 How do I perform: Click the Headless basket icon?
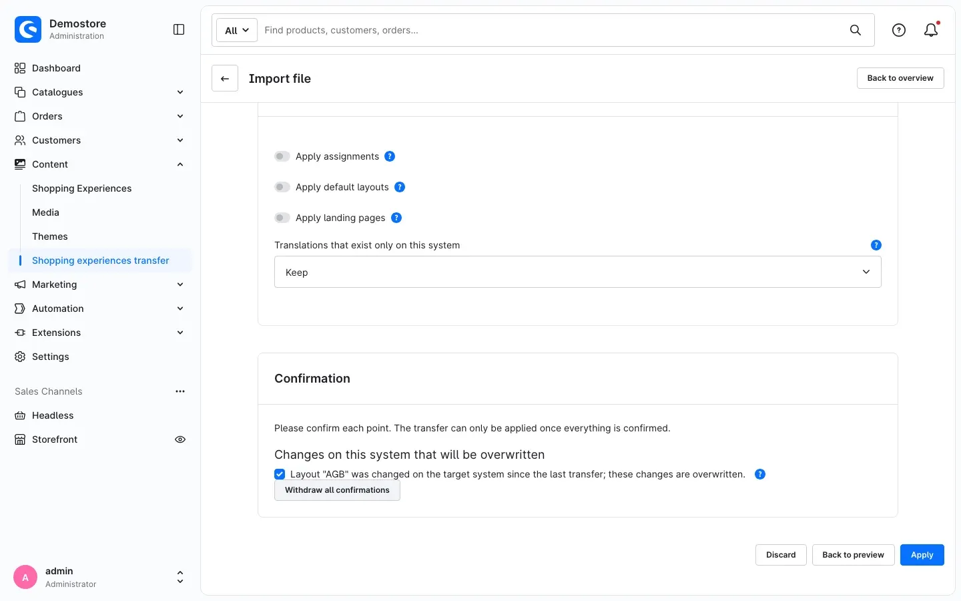[x=20, y=415]
